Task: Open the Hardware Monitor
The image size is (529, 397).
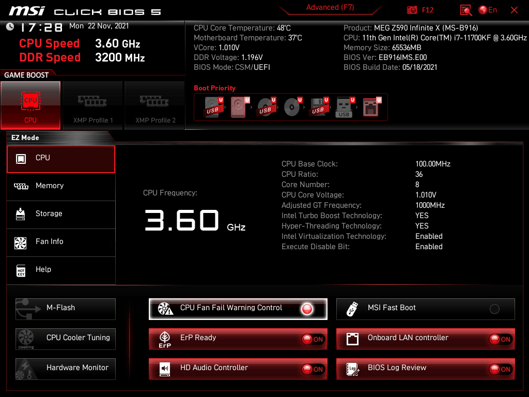Action: click(65, 368)
